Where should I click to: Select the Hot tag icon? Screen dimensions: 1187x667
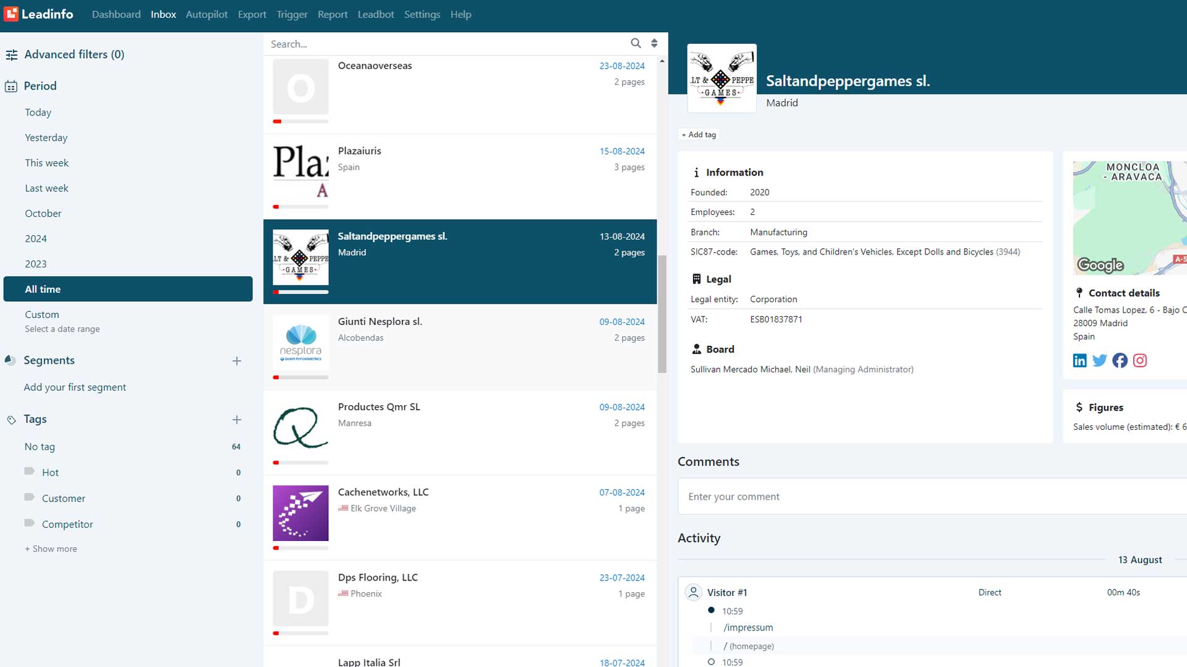[29, 471]
